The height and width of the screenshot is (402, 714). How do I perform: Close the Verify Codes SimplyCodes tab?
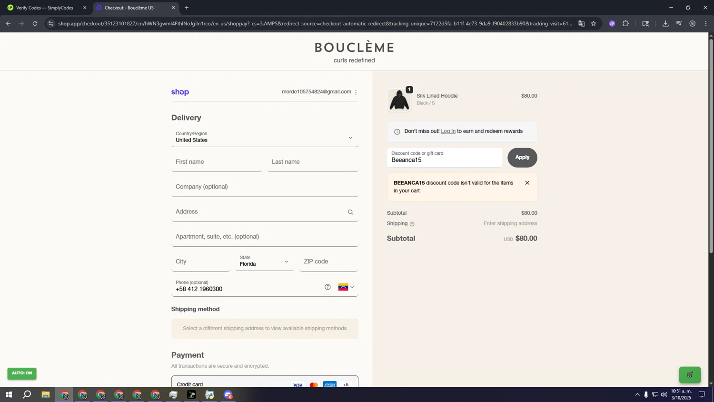[x=85, y=8]
